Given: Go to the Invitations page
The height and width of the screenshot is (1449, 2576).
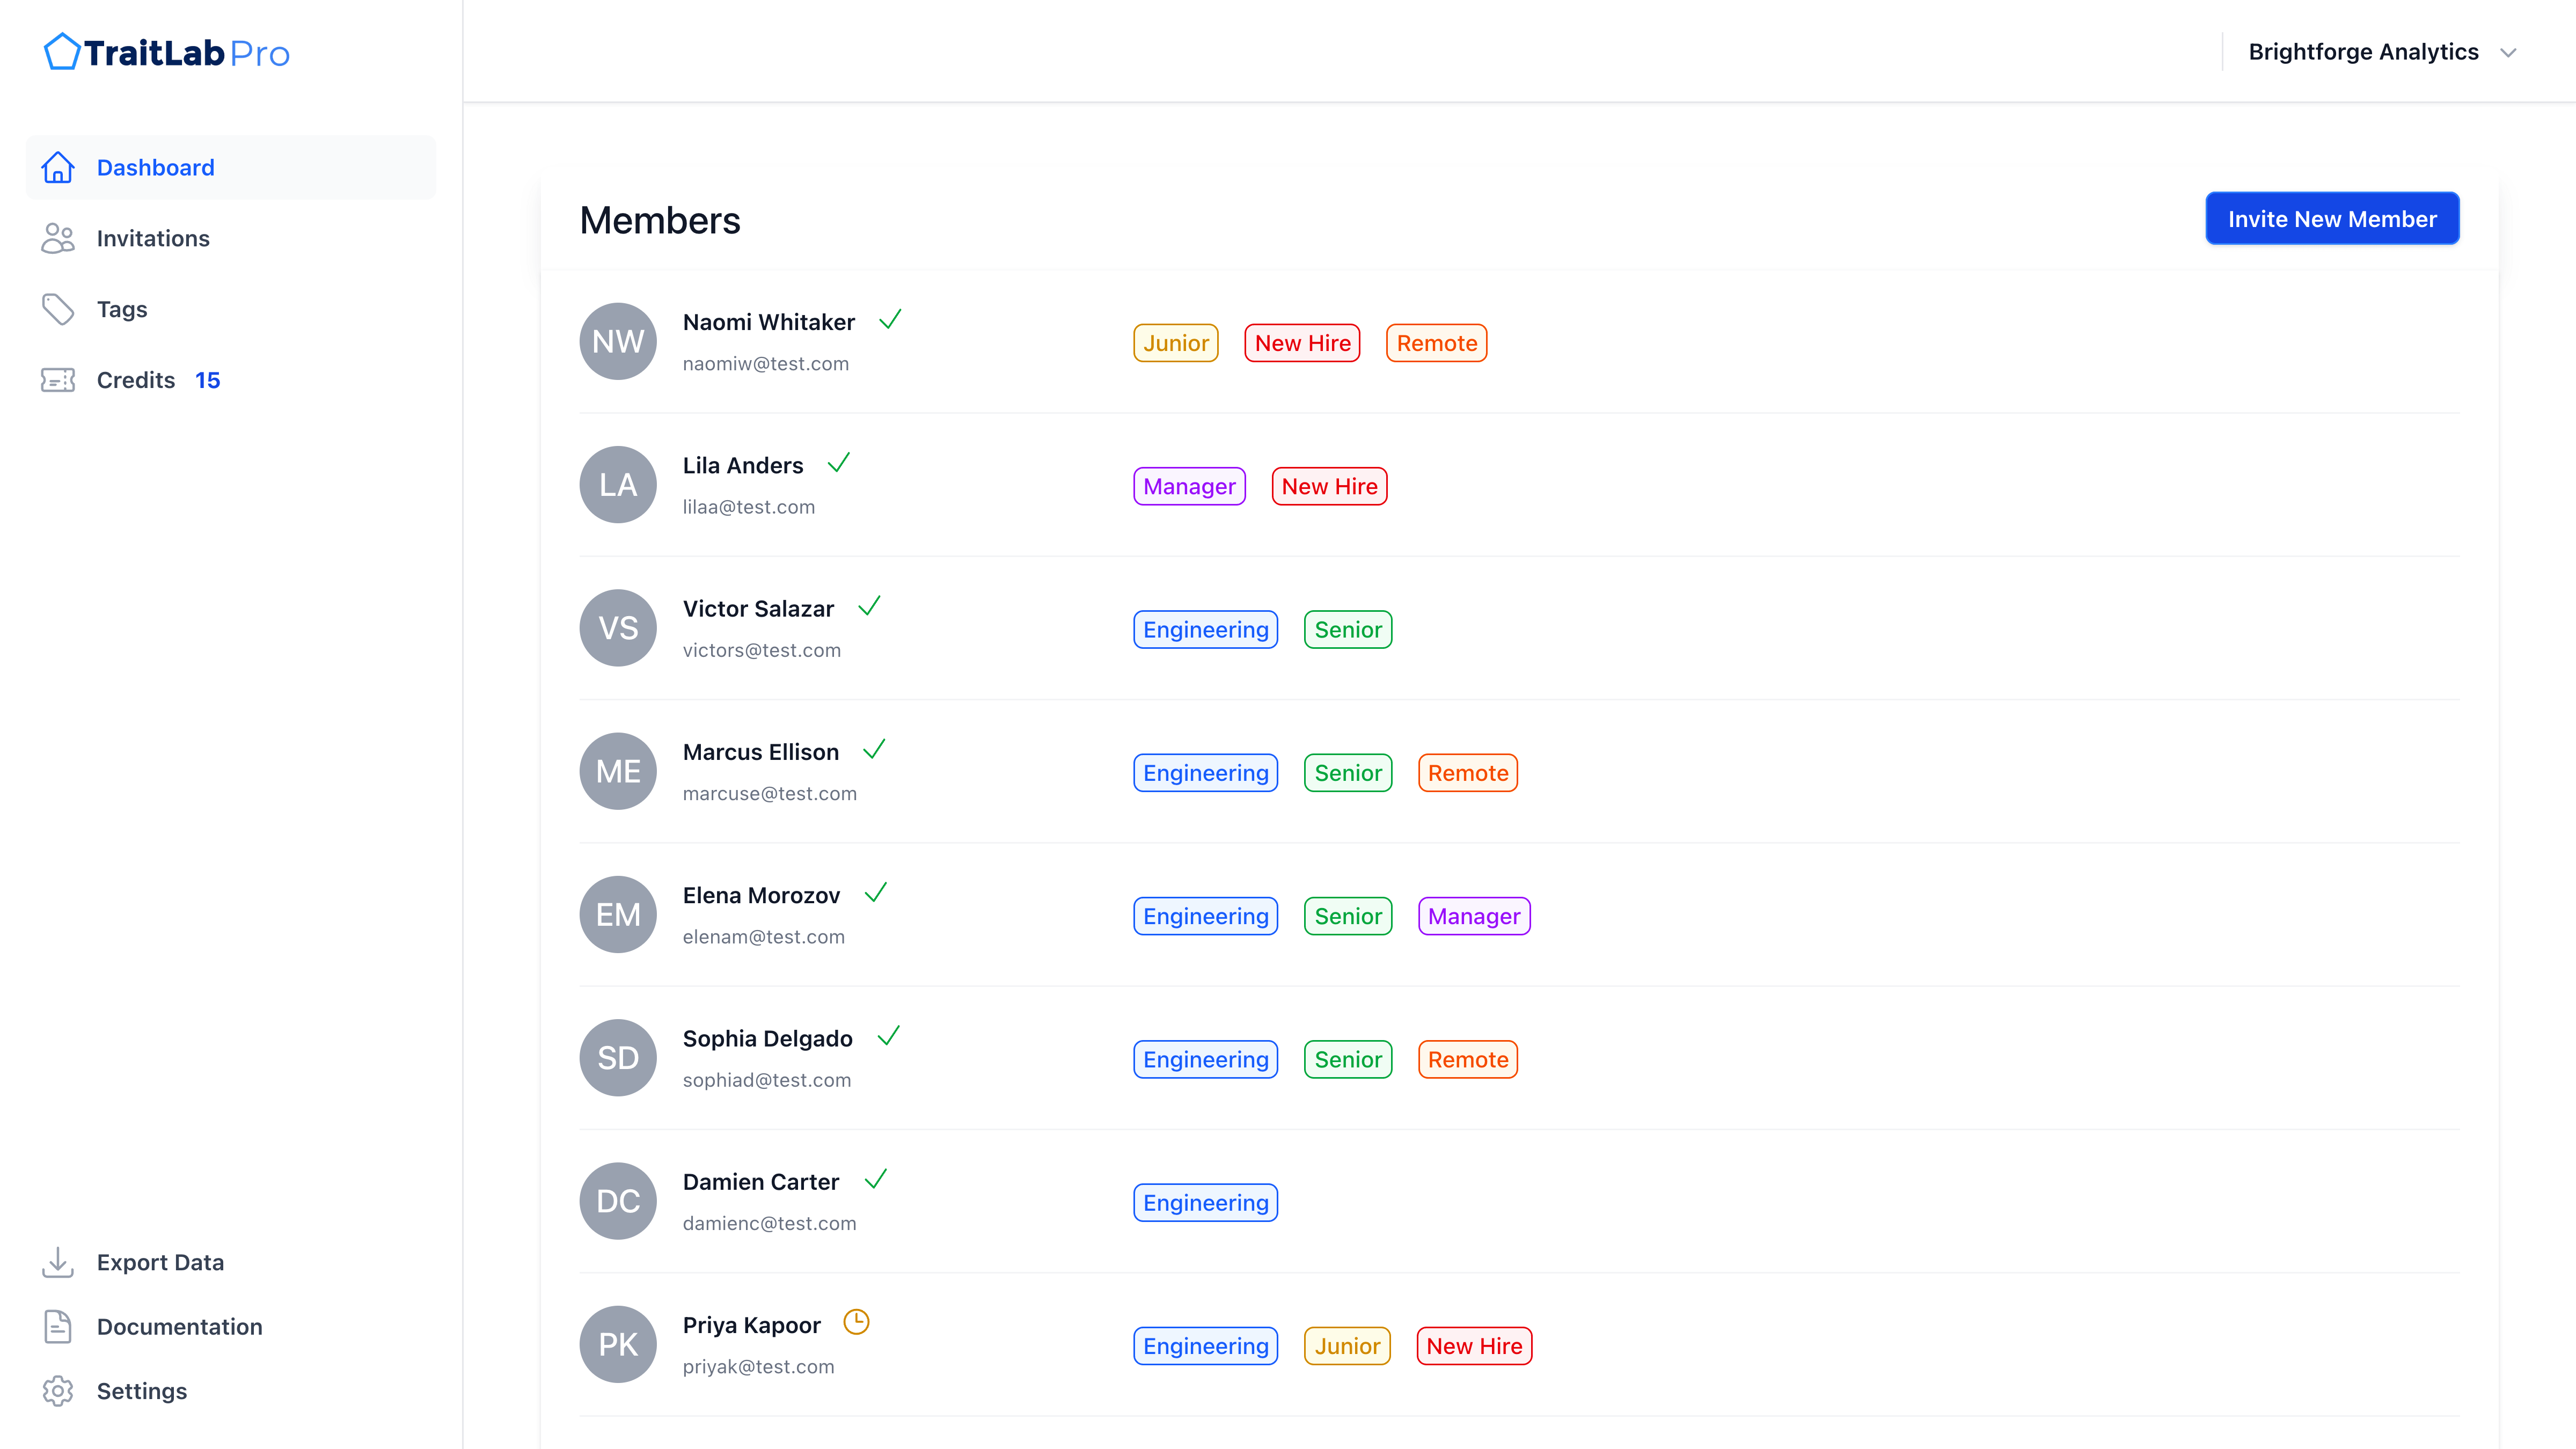Looking at the screenshot, I should coord(231,238).
